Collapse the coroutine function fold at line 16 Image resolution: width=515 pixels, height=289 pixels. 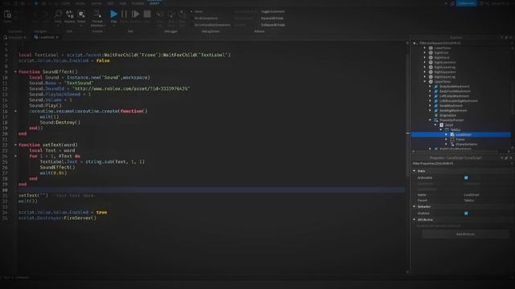click(x=15, y=111)
